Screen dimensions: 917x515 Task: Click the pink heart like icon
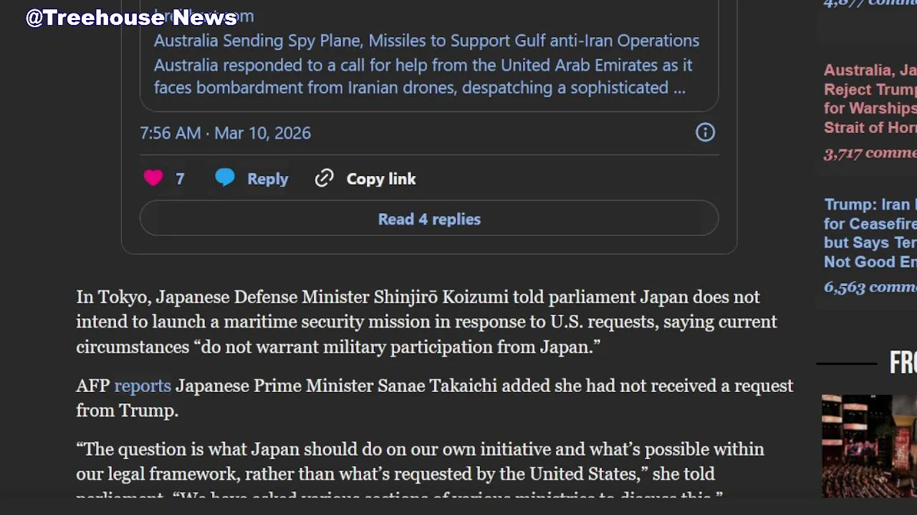point(153,178)
